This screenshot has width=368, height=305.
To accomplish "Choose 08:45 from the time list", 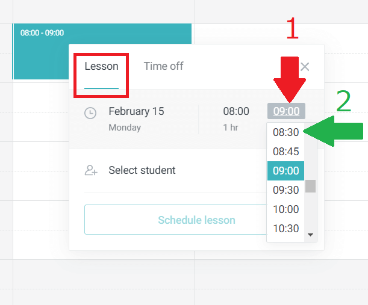I will click(x=285, y=152).
